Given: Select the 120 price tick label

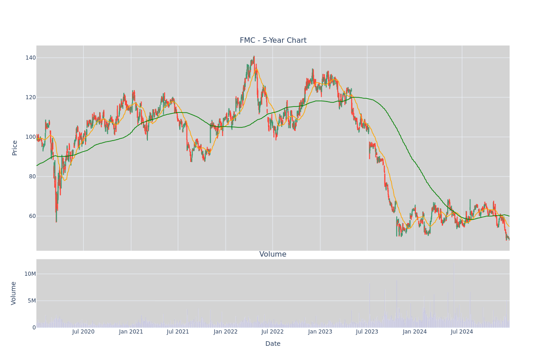Looking at the screenshot, I should pyautogui.click(x=30, y=97).
